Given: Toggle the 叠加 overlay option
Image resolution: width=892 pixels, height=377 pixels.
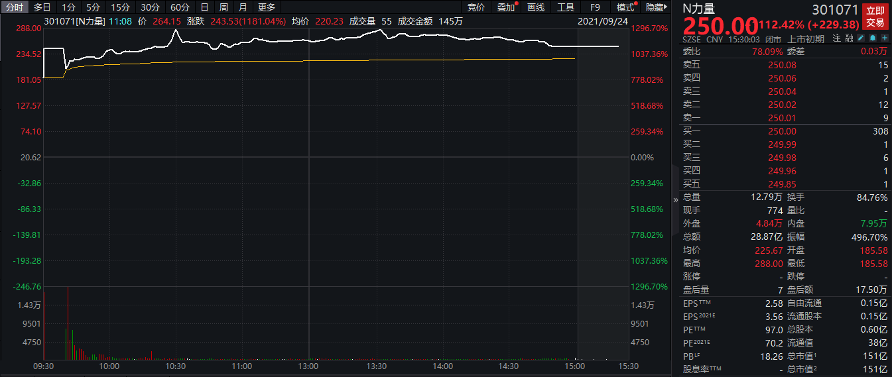Looking at the screenshot, I should click(506, 7).
